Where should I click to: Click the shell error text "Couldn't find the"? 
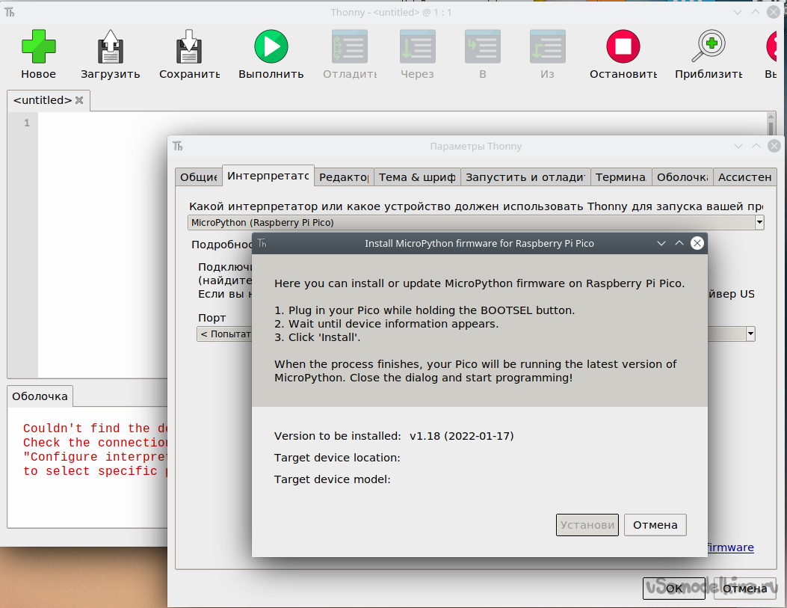[x=87, y=429]
